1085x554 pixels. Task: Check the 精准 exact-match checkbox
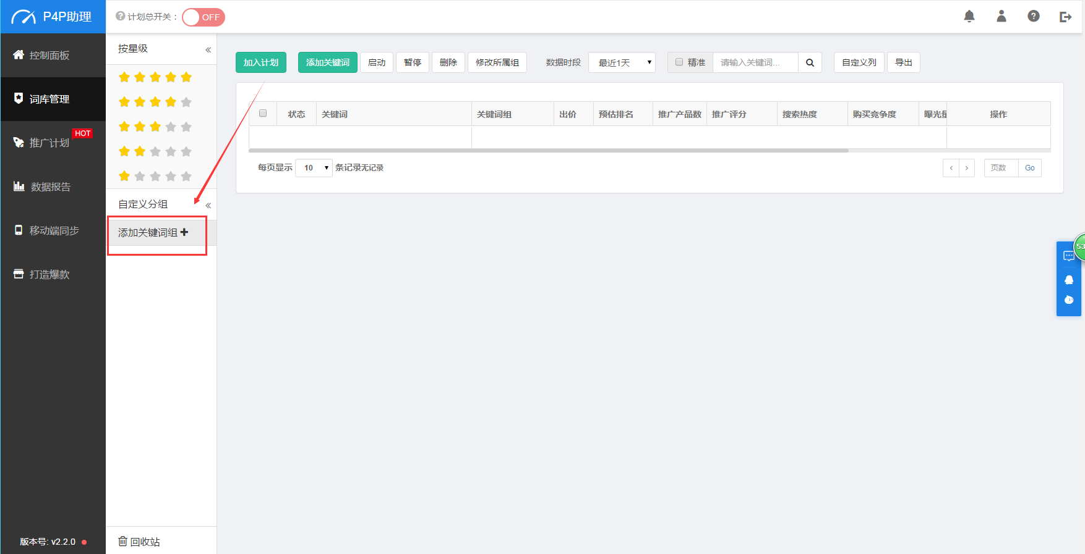point(679,62)
